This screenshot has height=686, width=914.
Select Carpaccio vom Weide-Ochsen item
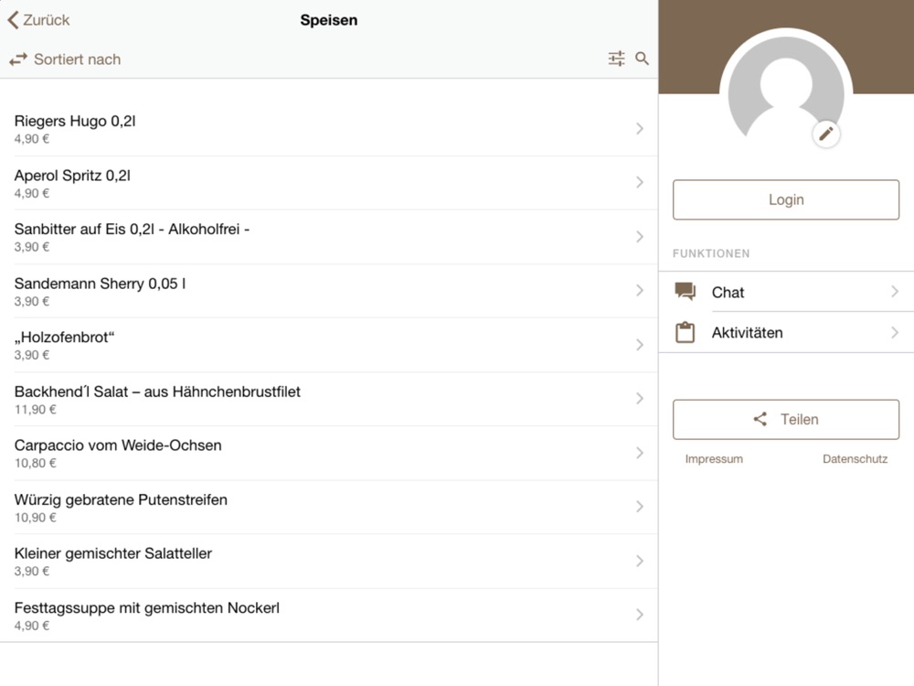(x=329, y=454)
